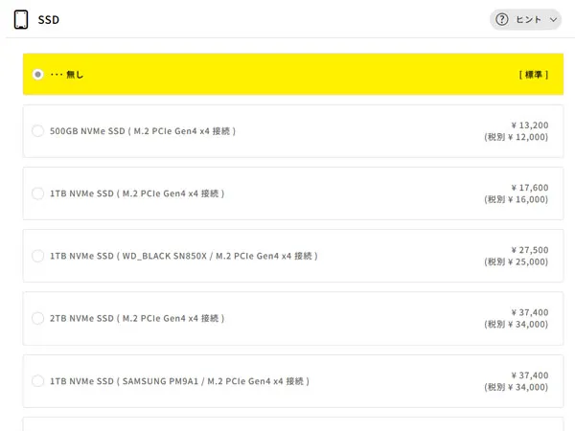Select SAMSUNG PM9A1 SSD radio button
This screenshot has width=575, height=431.
click(37, 381)
